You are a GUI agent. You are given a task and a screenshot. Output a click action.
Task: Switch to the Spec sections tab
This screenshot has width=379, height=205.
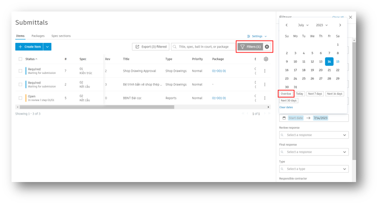[x=61, y=36]
